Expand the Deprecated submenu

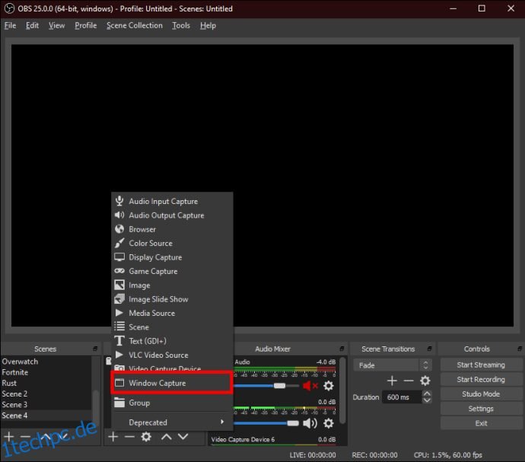tap(172, 422)
